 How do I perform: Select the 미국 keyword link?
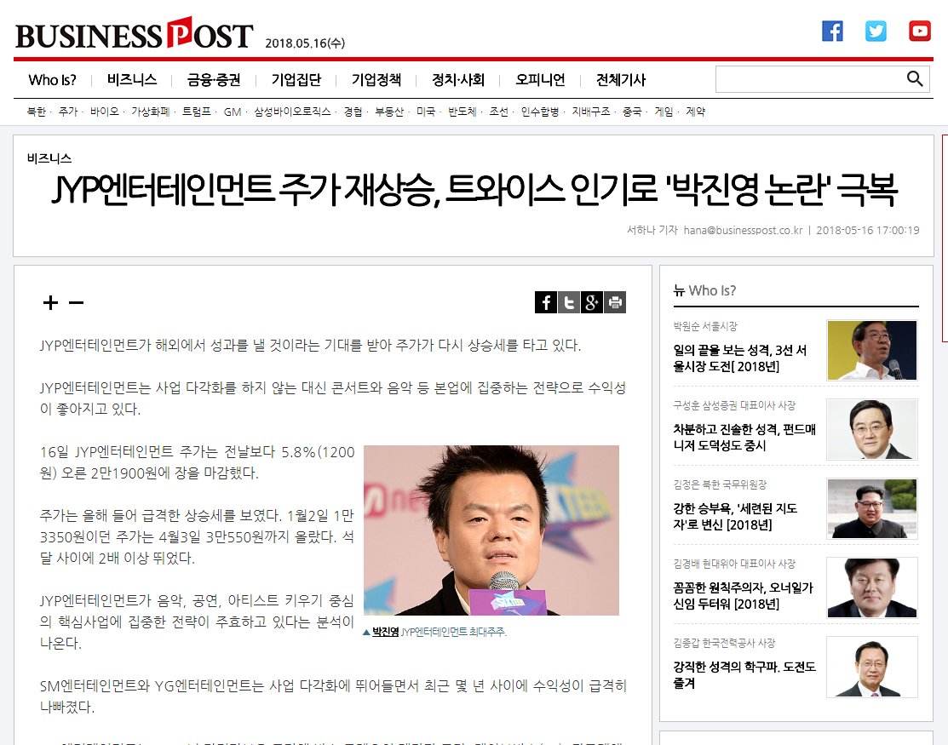426,112
